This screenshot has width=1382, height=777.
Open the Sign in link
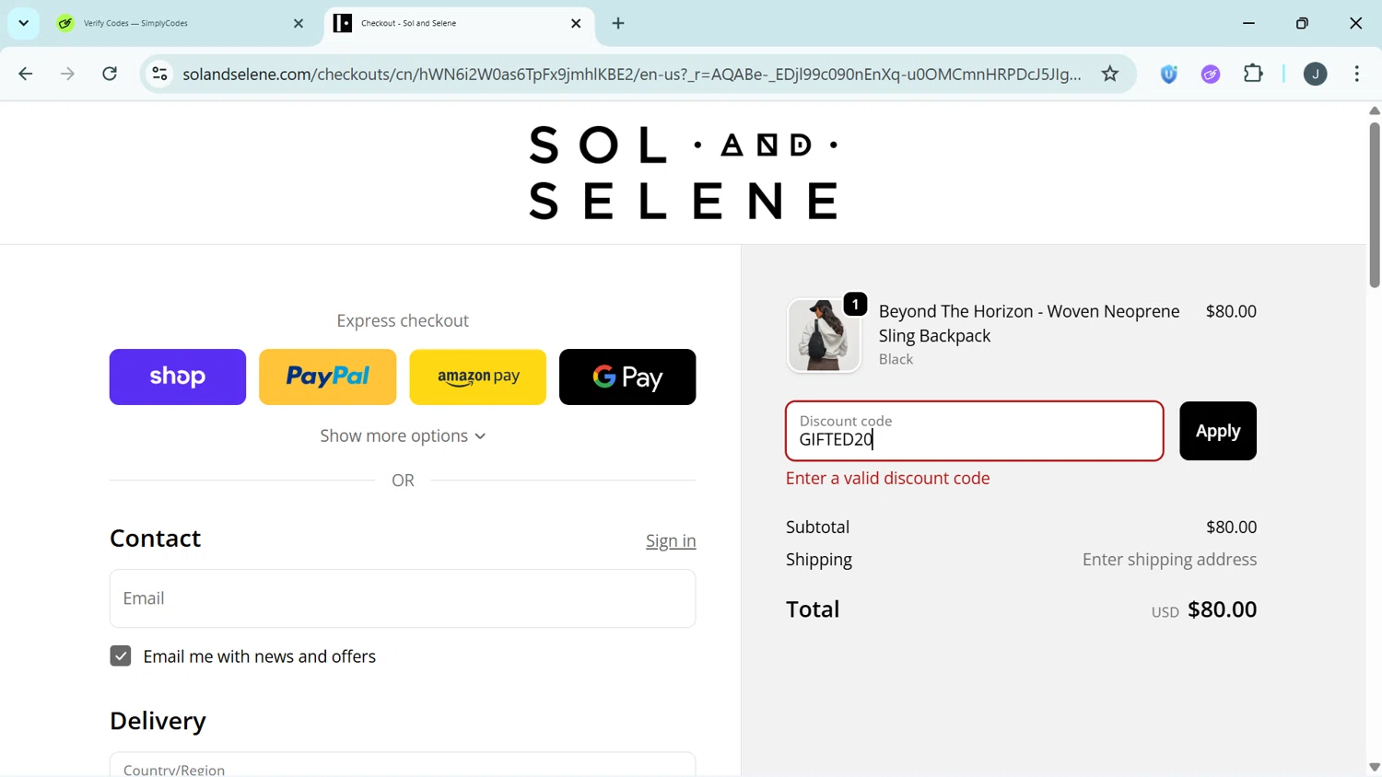(671, 540)
